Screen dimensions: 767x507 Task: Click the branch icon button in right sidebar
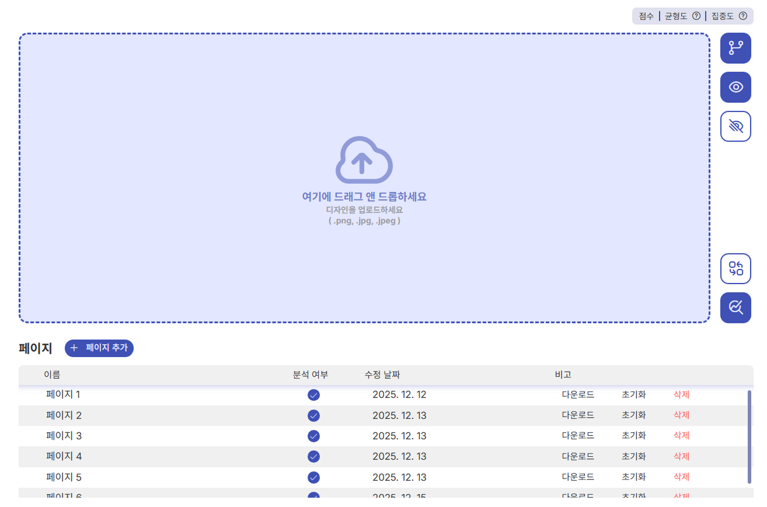coord(735,48)
